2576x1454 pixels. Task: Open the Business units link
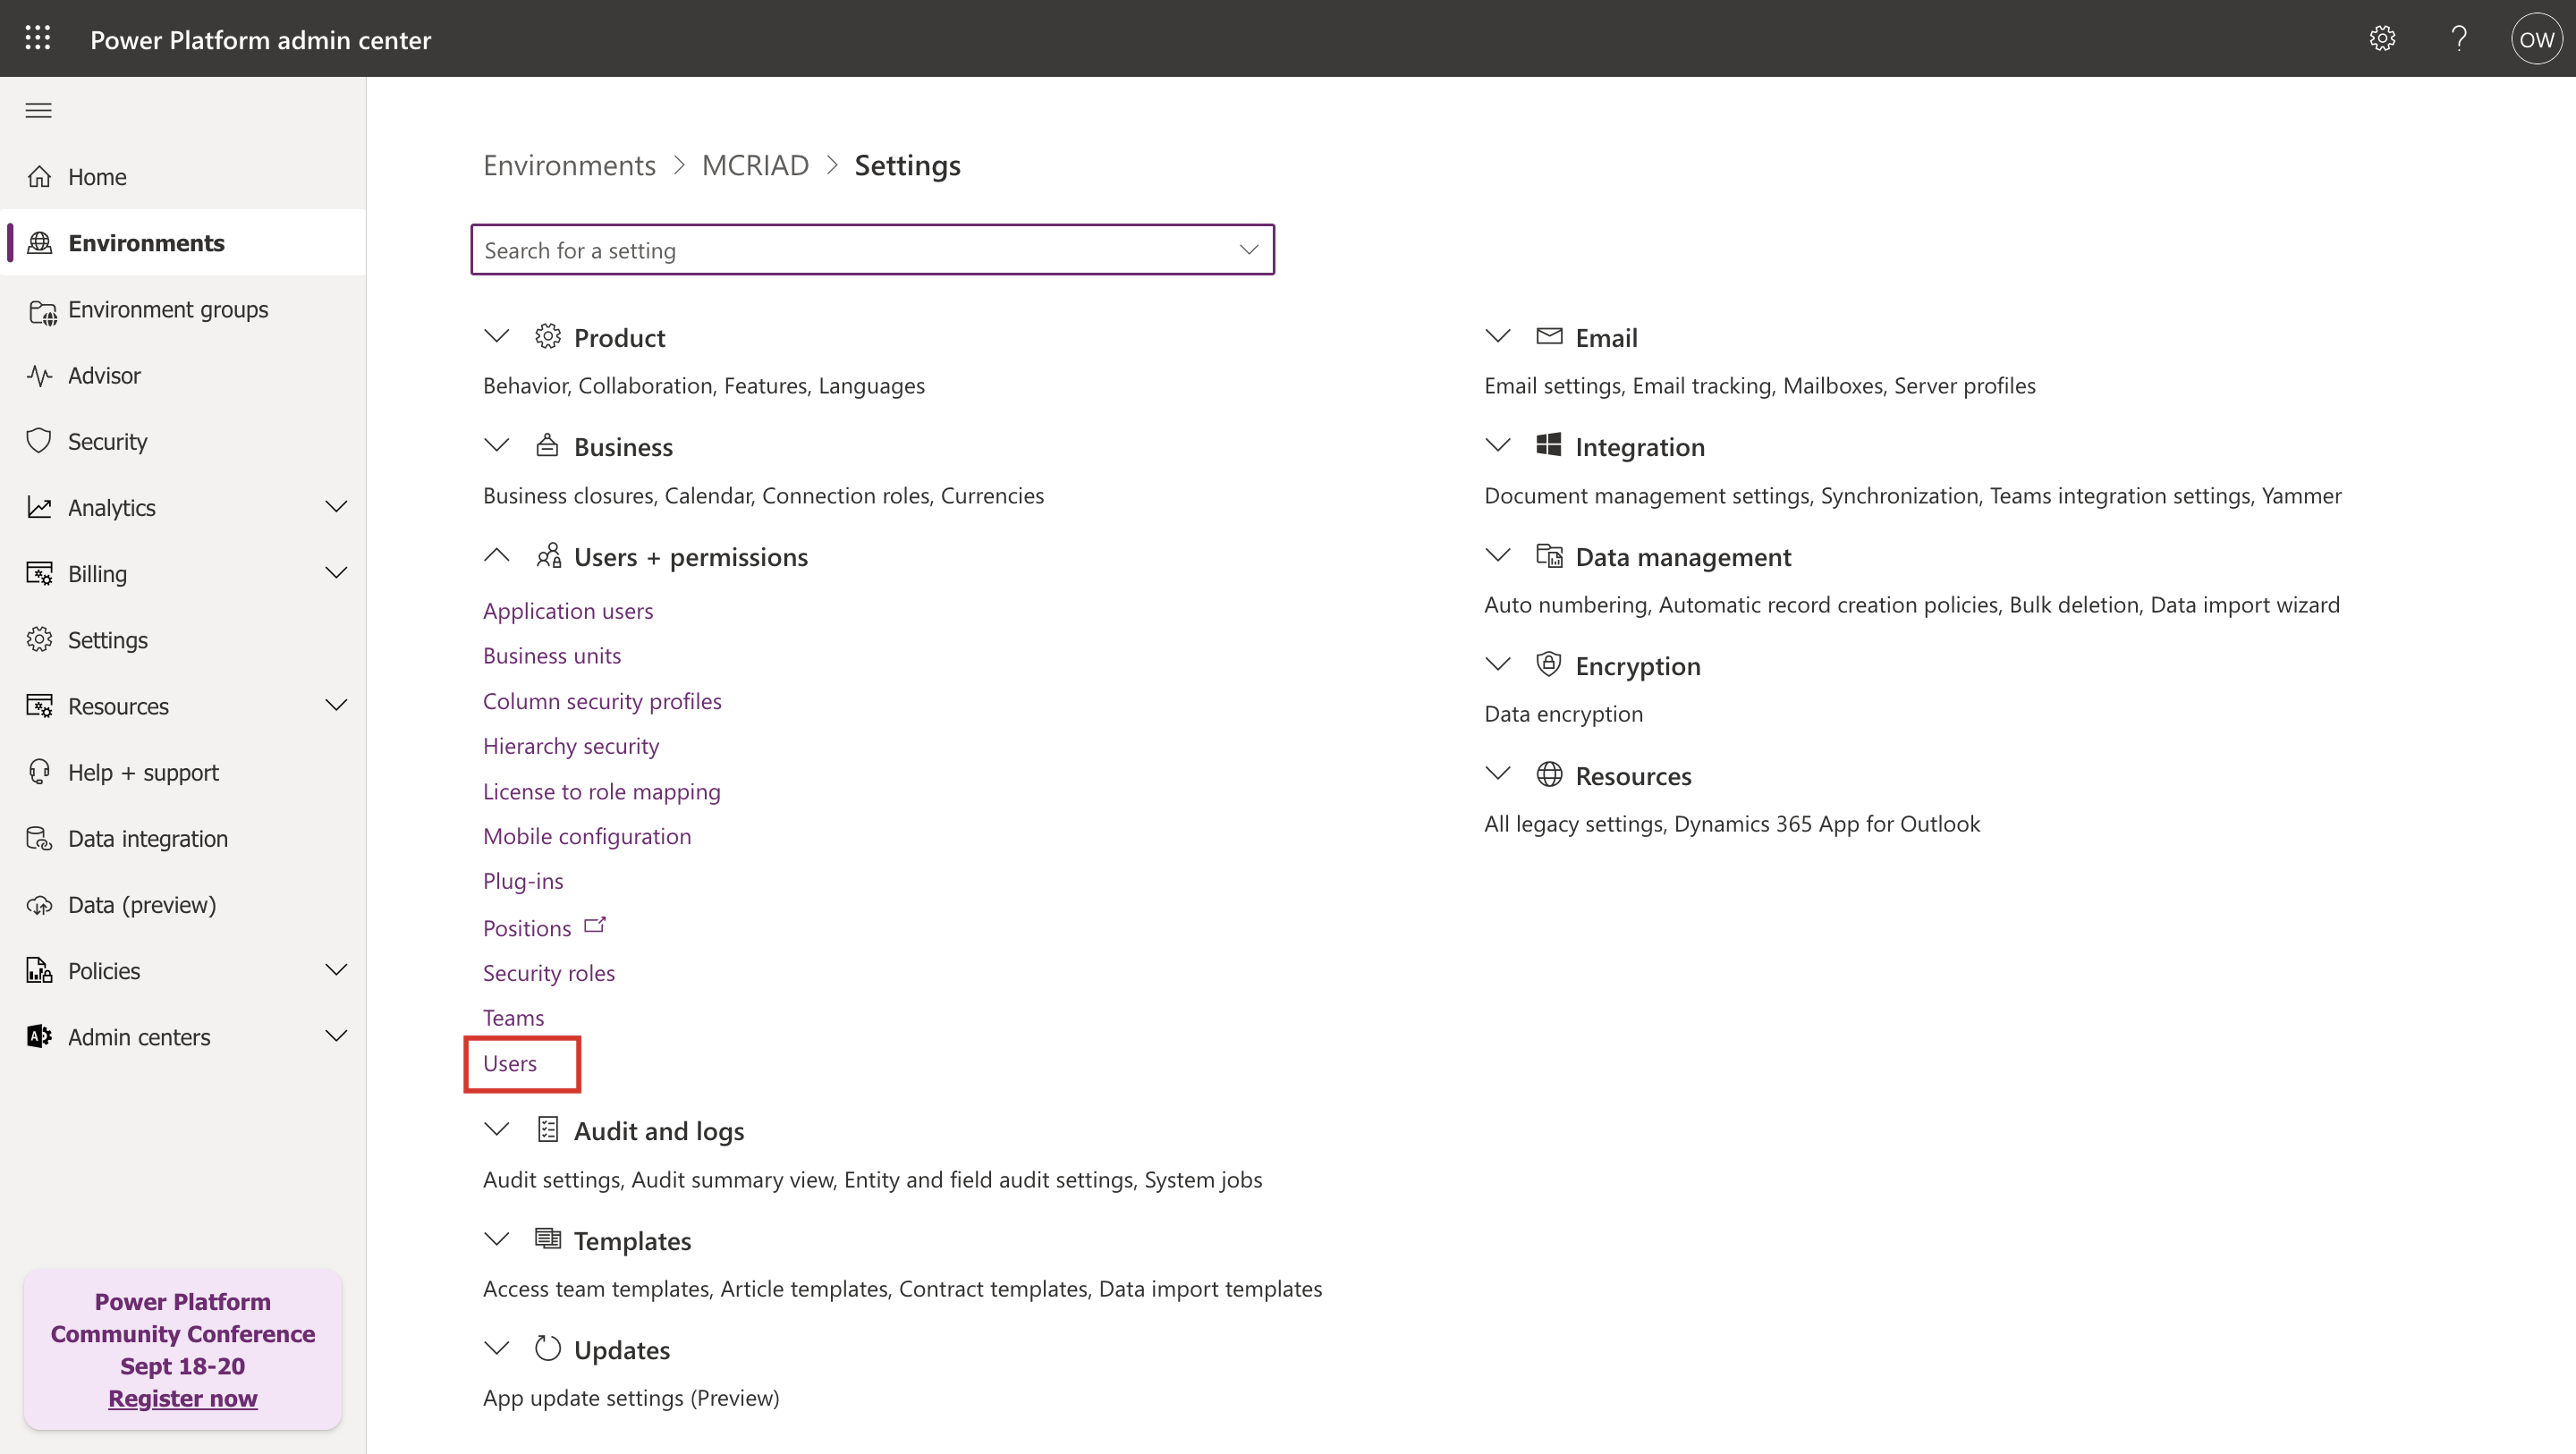[552, 655]
